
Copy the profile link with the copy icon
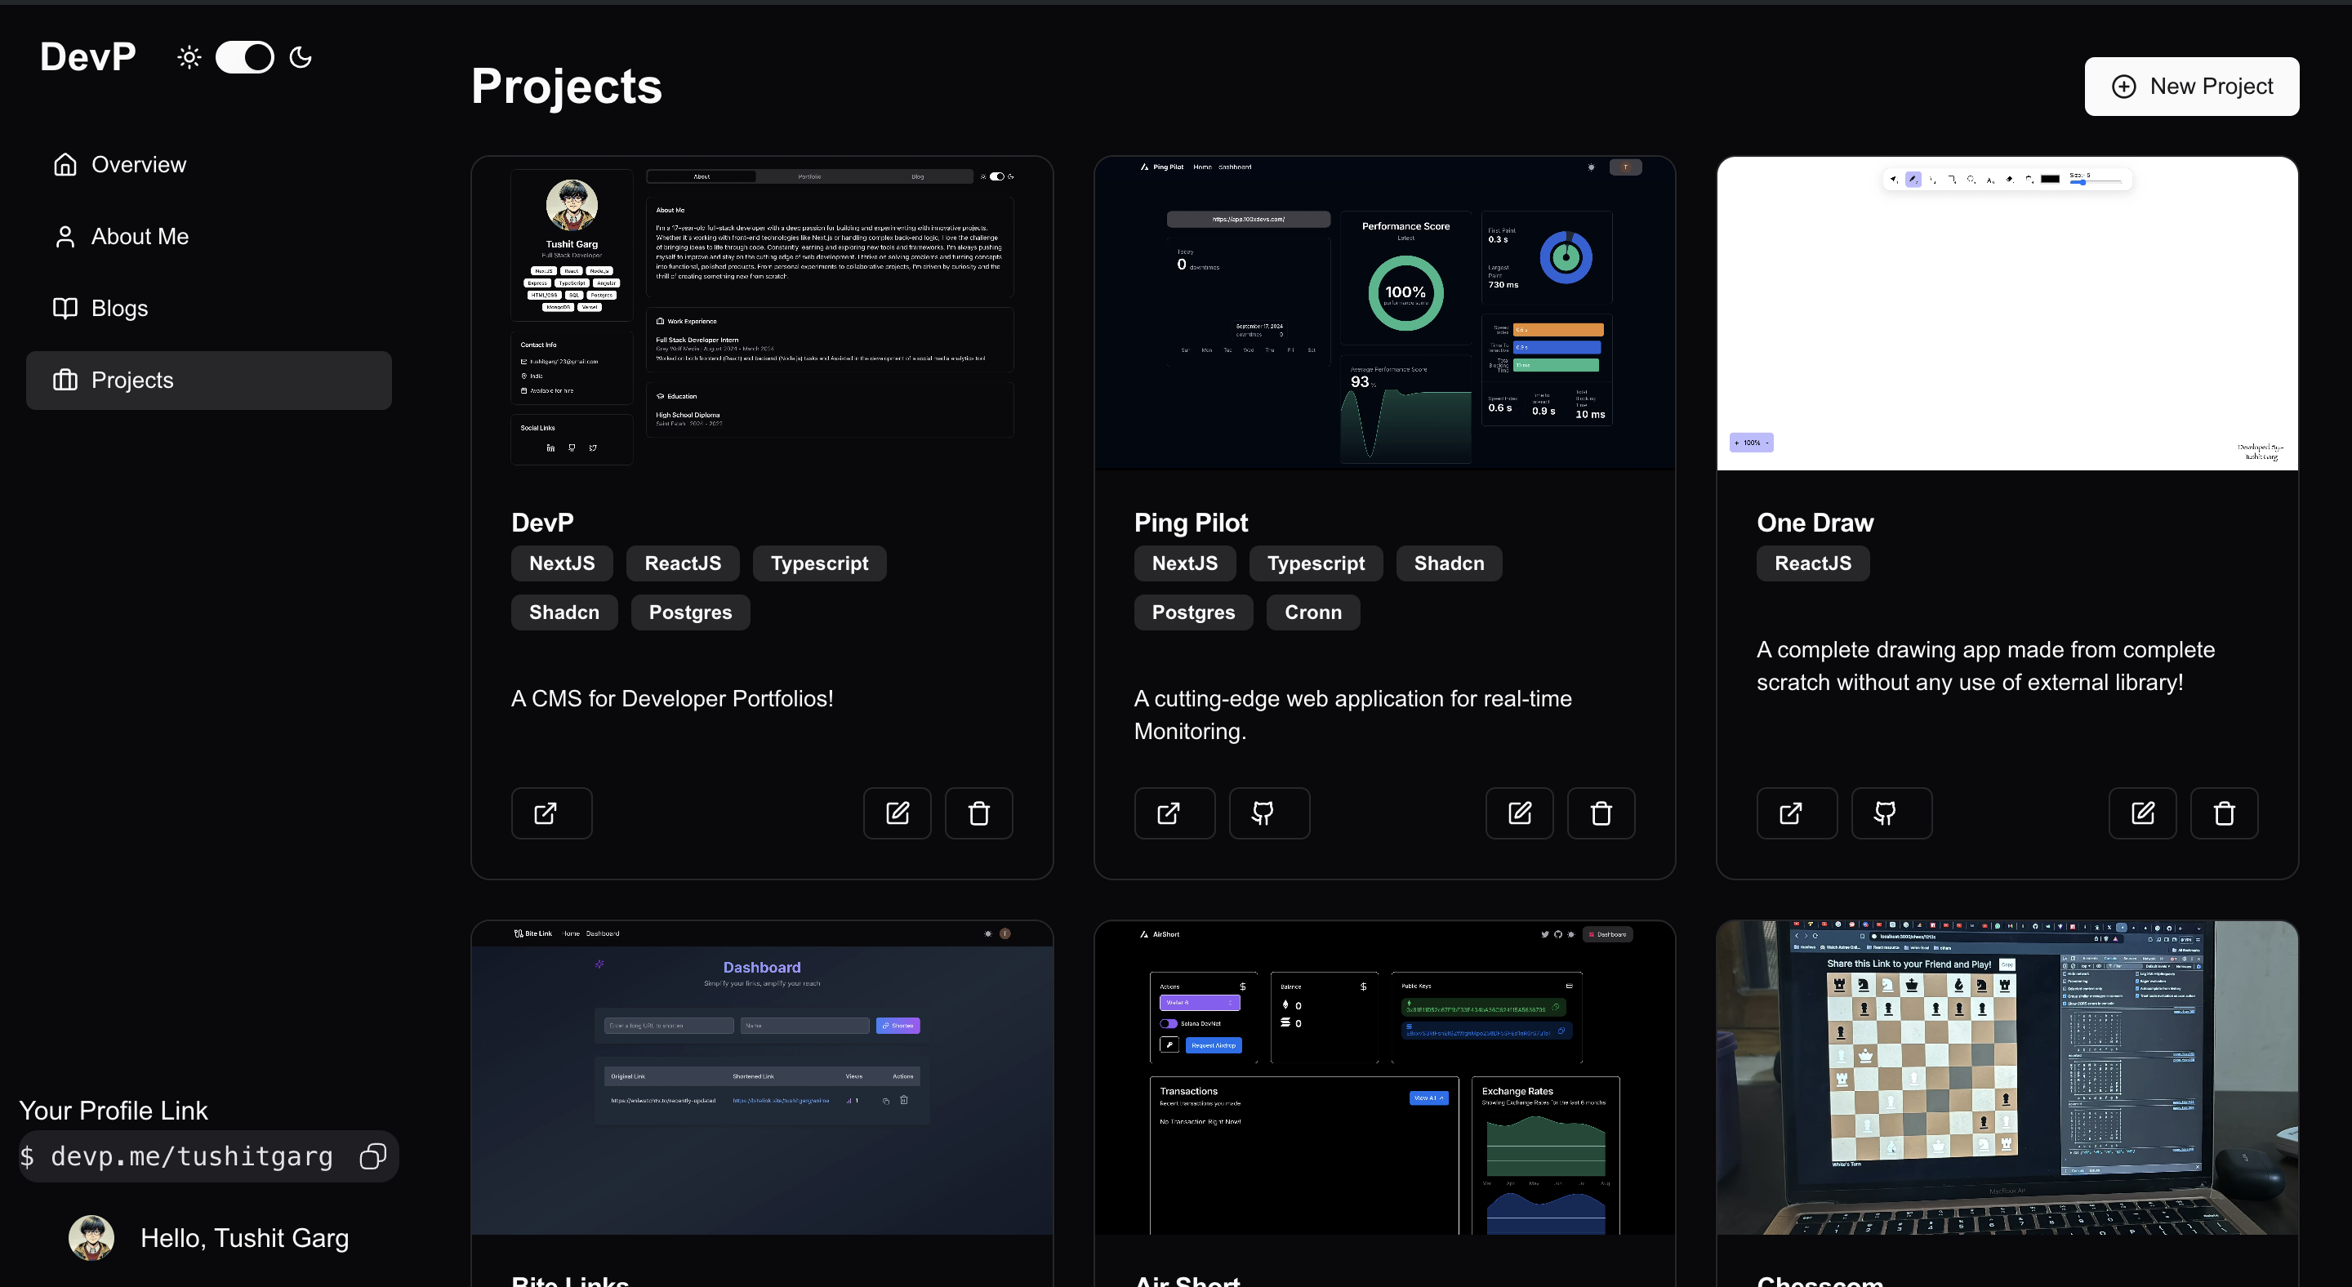372,1156
